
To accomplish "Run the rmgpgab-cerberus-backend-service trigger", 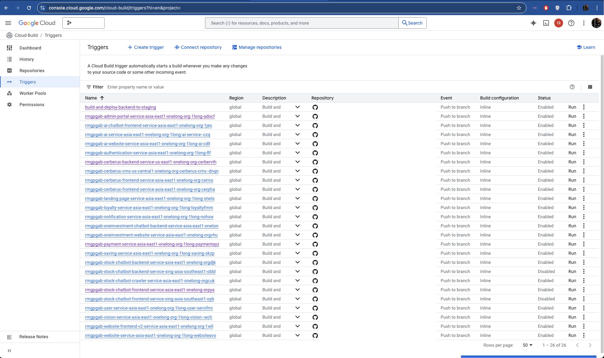I will 572,162.
